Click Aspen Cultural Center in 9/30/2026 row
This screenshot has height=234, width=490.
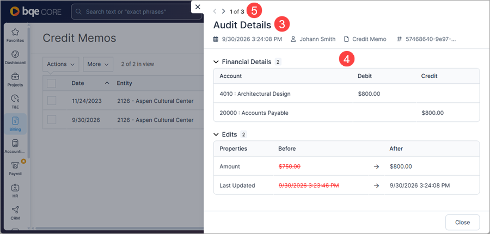point(155,120)
